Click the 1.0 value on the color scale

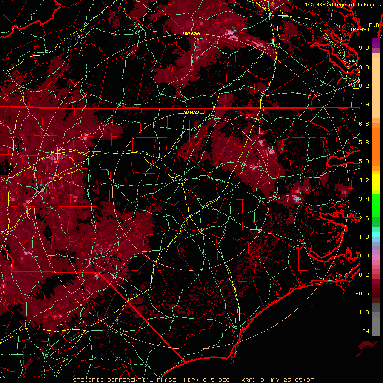click(364, 256)
